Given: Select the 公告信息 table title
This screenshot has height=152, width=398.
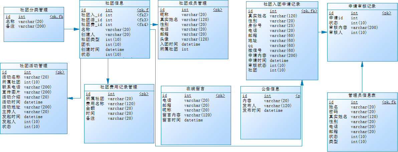Looking at the screenshot, I should (x=270, y=89).
